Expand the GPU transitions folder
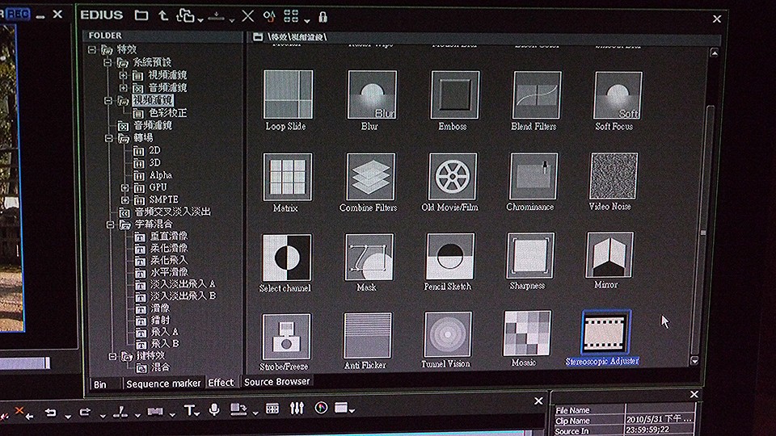This screenshot has height=436, width=776. tap(124, 187)
